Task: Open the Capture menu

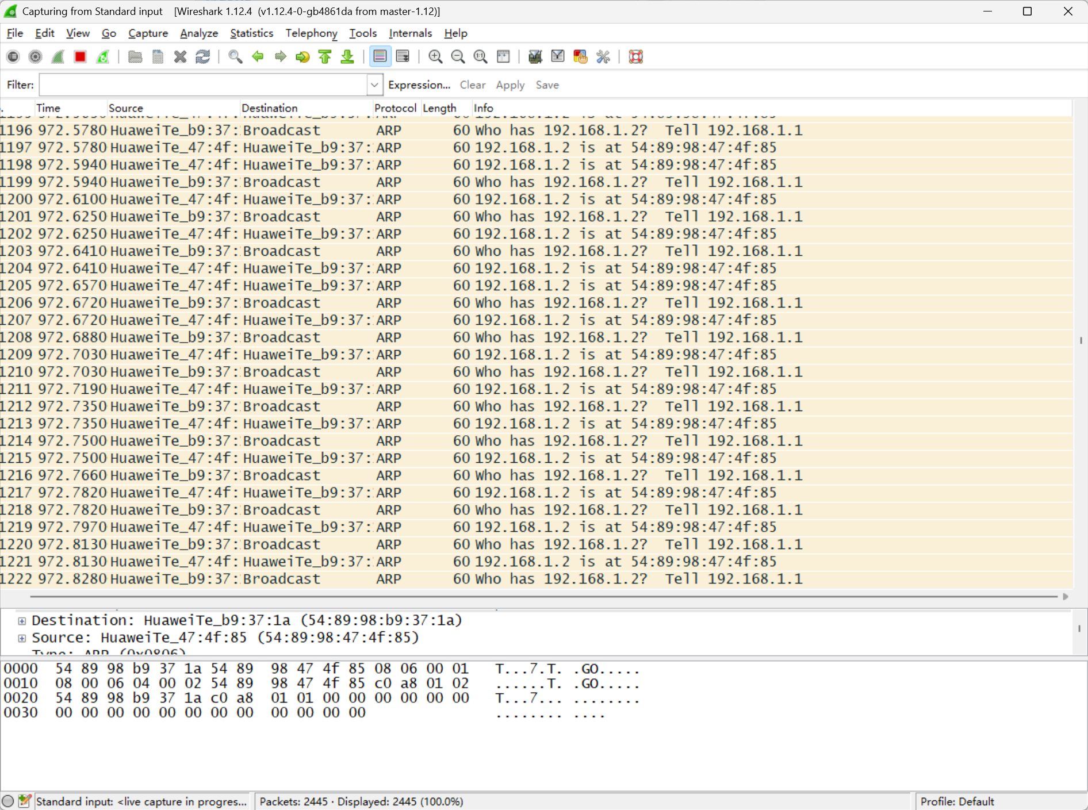Action: pyautogui.click(x=148, y=33)
